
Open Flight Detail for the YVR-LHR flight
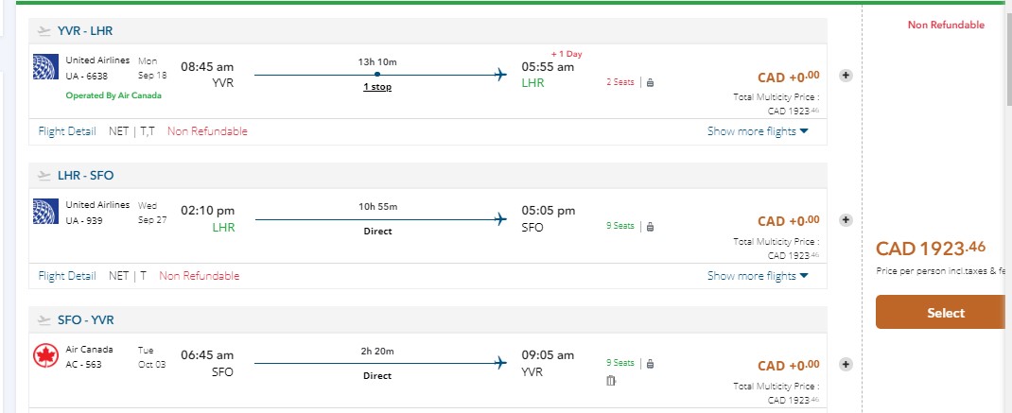67,131
